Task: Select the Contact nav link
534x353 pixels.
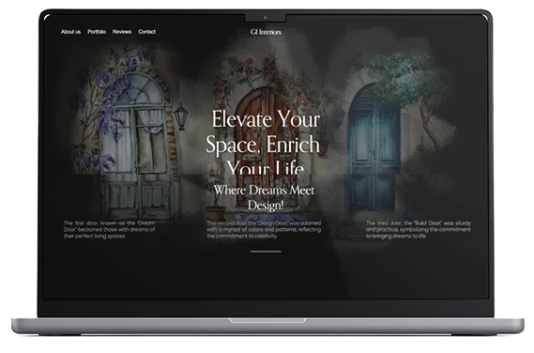Action: [x=146, y=32]
